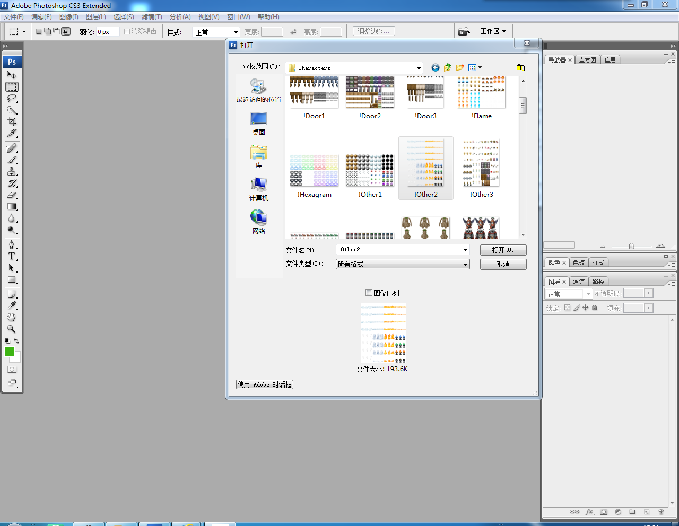Select the Crop tool
This screenshot has height=526, width=679.
12,121
